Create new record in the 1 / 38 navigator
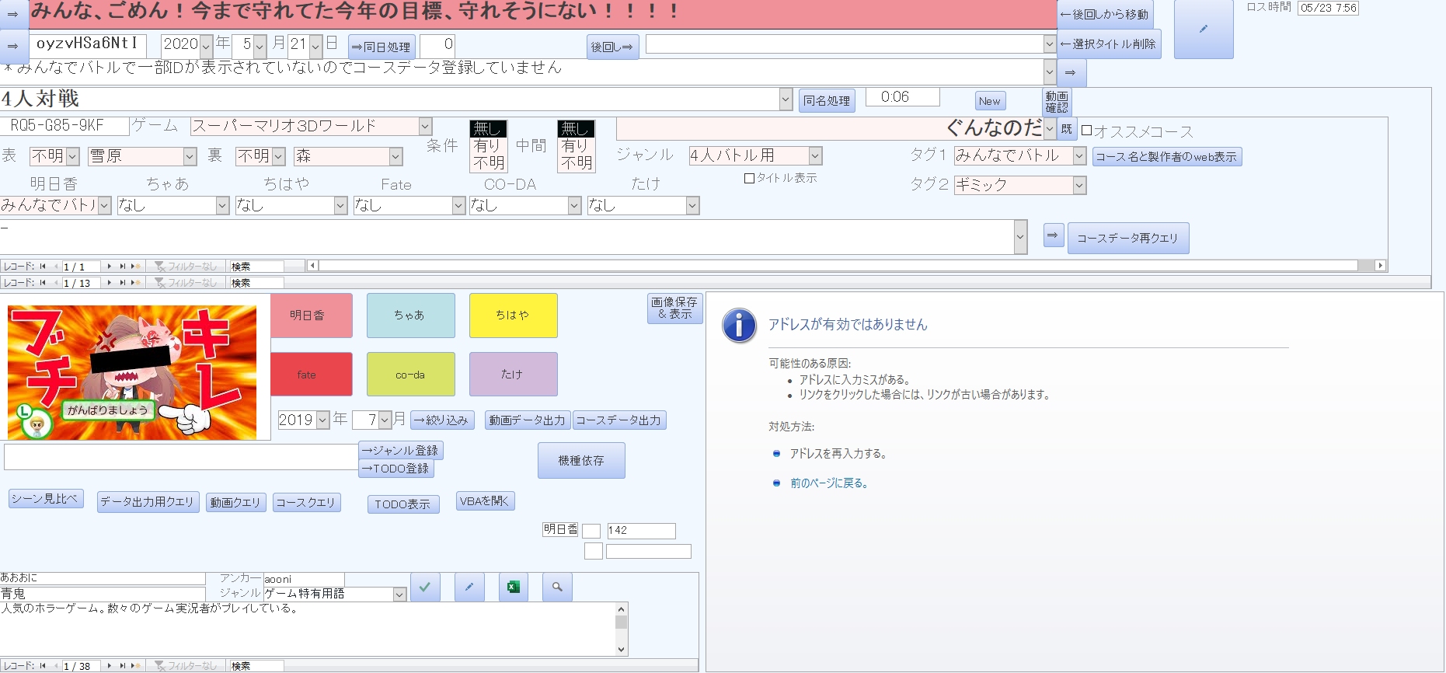 click(x=135, y=666)
